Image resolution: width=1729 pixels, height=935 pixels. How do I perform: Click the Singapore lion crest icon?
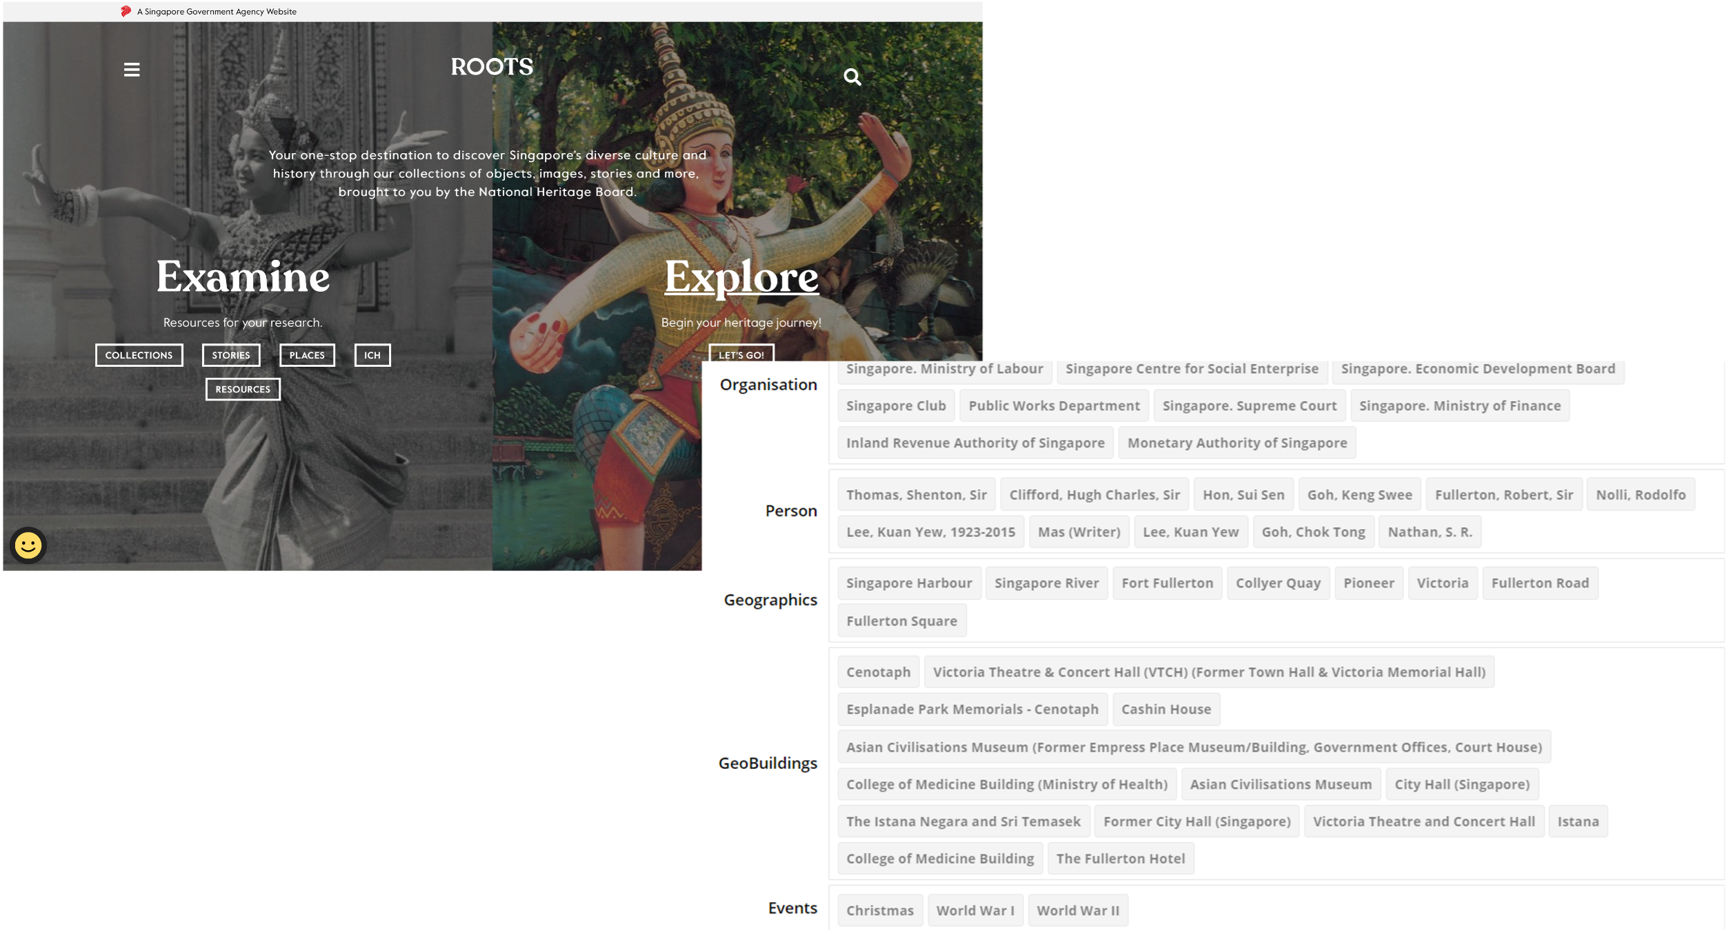pyautogui.click(x=126, y=12)
